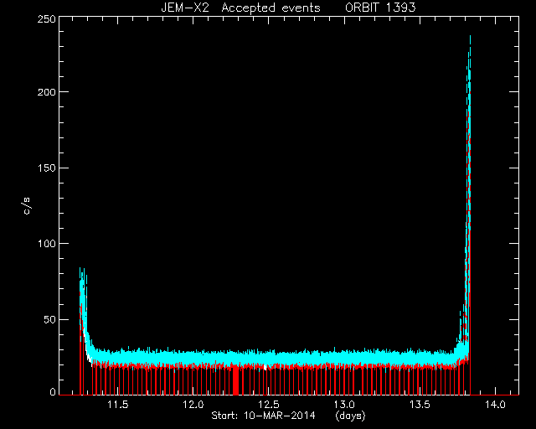
Task: Click the x-axis tick label 12.0
Action: pos(193,405)
